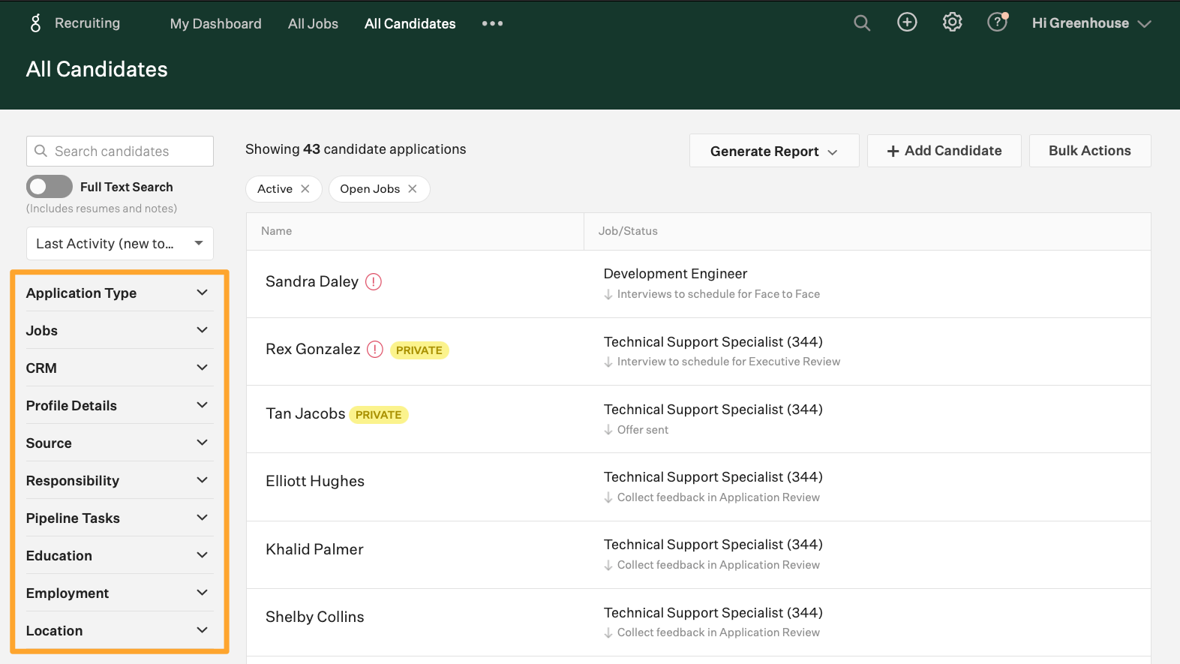This screenshot has height=664, width=1180.
Task: Expand the Responsibility filter section
Action: click(119, 480)
